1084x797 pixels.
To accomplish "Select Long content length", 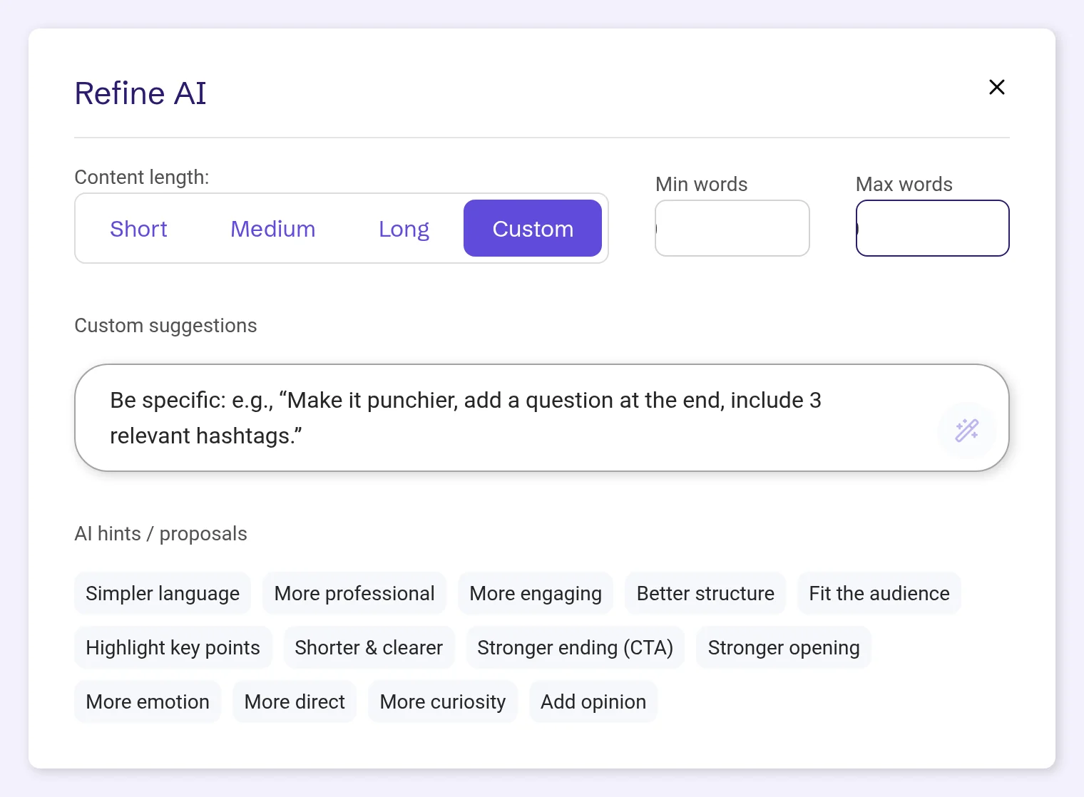I will [x=404, y=229].
